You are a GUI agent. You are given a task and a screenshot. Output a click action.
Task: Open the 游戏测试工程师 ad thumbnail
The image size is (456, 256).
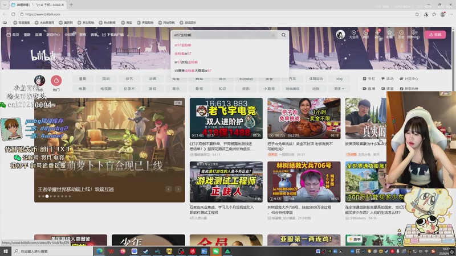tap(226, 181)
